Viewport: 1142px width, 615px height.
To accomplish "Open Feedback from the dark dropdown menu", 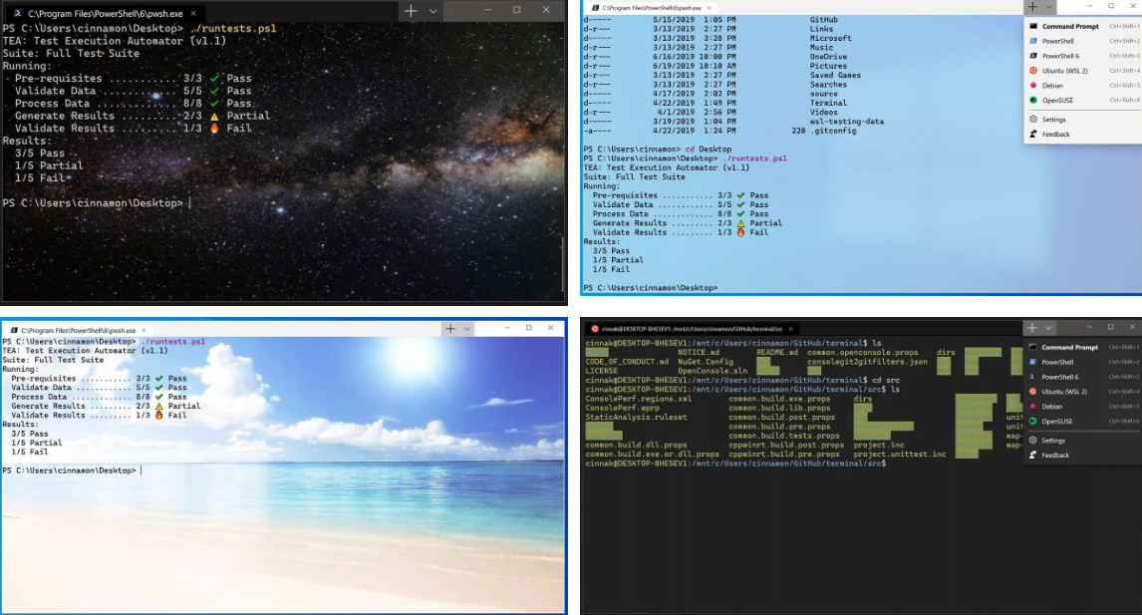I will (1055, 456).
